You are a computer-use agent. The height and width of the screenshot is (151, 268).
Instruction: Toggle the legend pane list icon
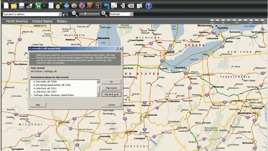(51, 6)
